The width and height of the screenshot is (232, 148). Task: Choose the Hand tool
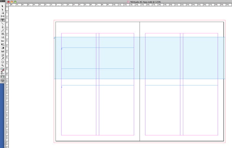point(2,62)
